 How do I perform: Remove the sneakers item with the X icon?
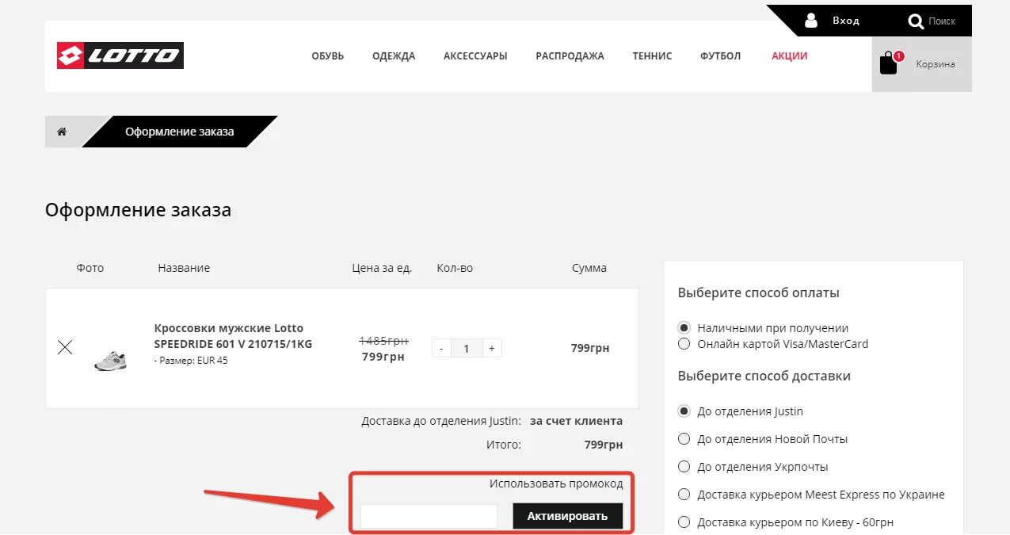point(65,347)
